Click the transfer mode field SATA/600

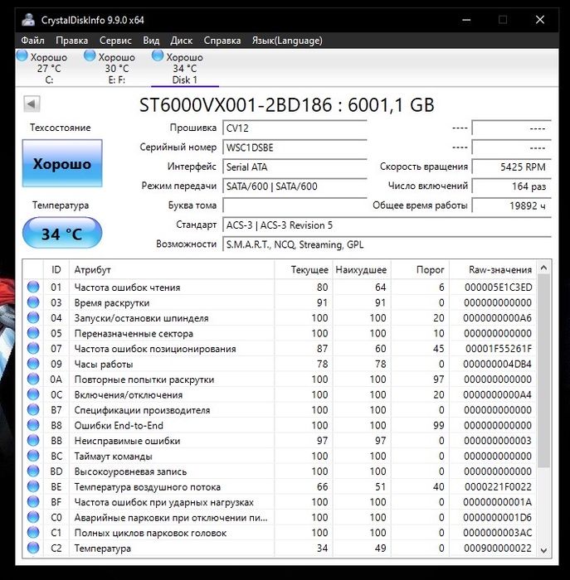295,186
